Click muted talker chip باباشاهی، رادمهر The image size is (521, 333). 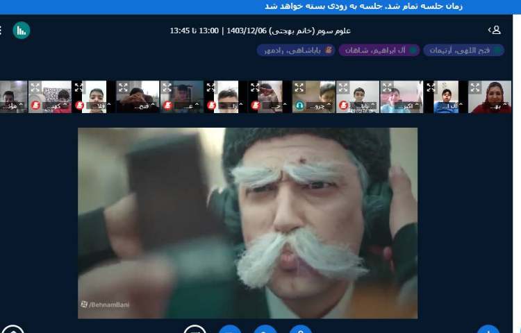[296, 51]
